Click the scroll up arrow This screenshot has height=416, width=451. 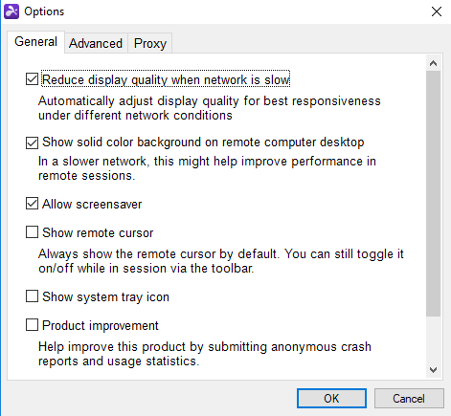433,63
